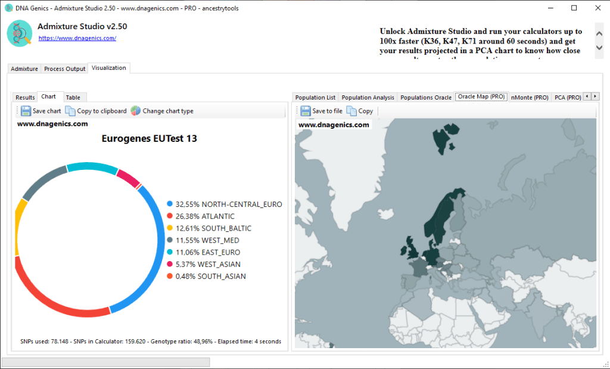Switch to the Table tab
This screenshot has height=369, width=610.
73,97
